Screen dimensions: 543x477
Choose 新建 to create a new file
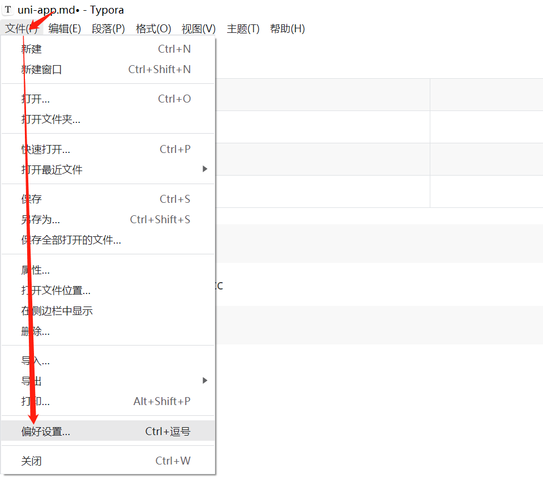108,49
